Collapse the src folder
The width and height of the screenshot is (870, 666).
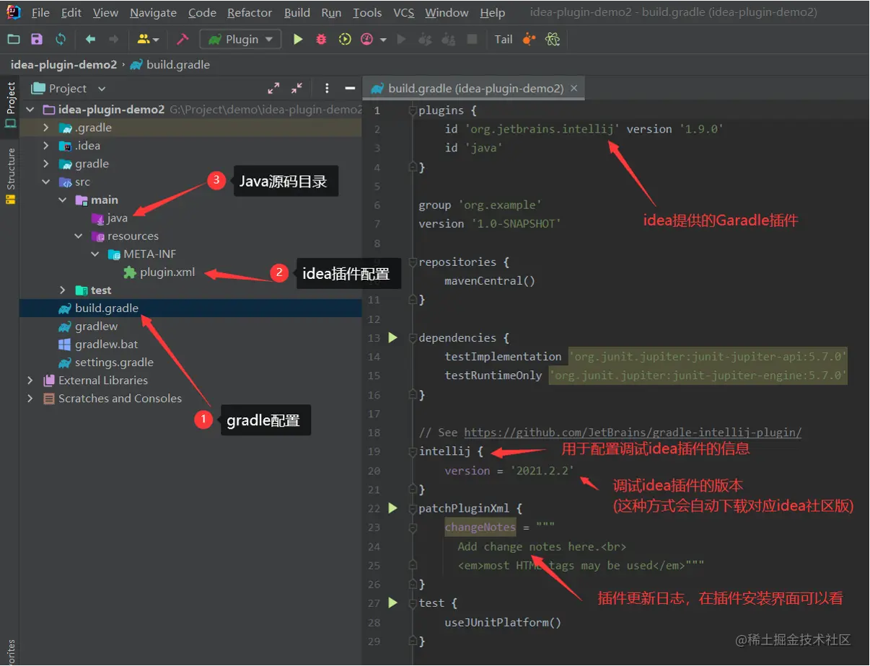coord(46,182)
